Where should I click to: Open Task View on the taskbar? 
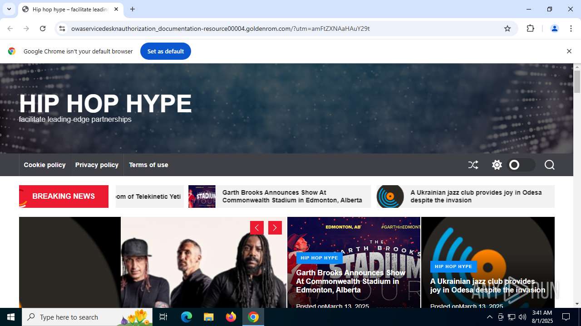(x=163, y=317)
